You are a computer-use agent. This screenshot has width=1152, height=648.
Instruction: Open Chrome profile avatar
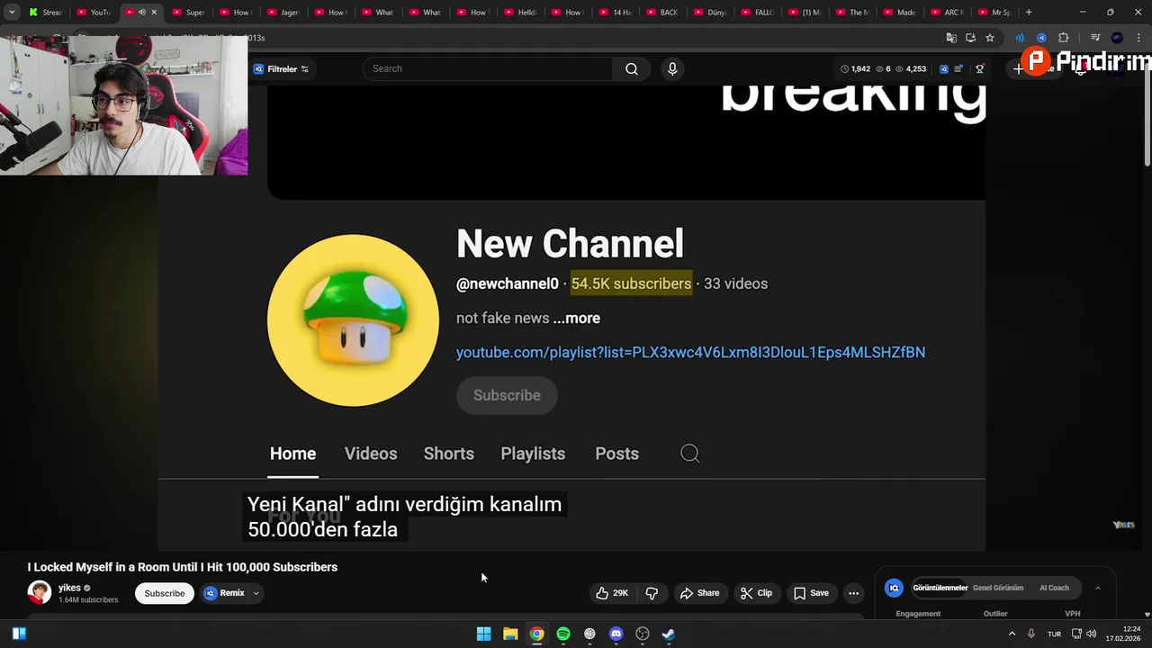(x=1117, y=38)
